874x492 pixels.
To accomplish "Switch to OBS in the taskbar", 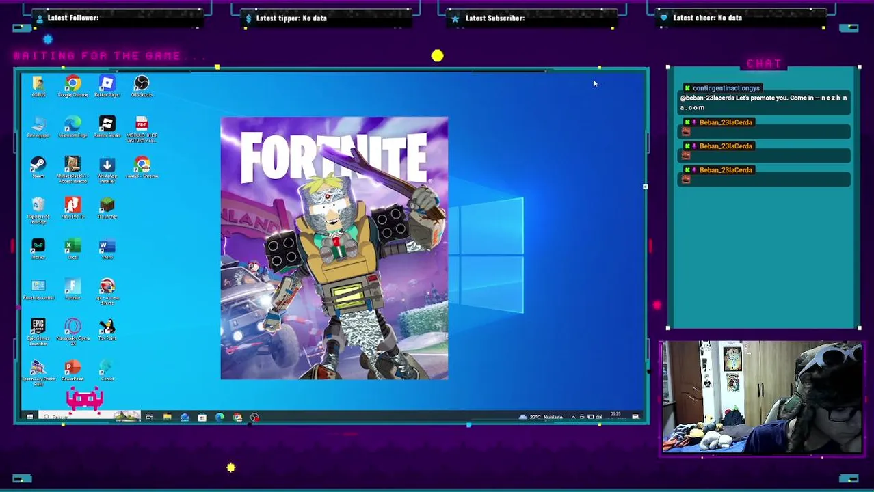I will point(254,417).
